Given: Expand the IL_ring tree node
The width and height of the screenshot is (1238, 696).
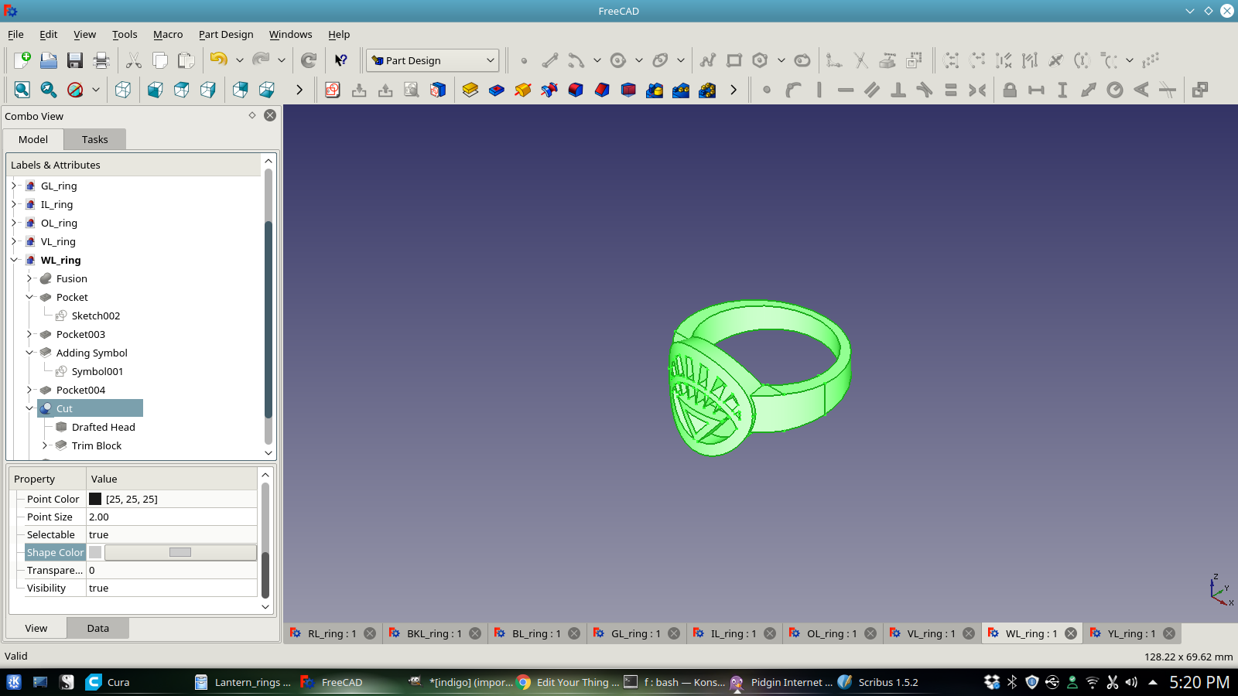Looking at the screenshot, I should coord(14,204).
